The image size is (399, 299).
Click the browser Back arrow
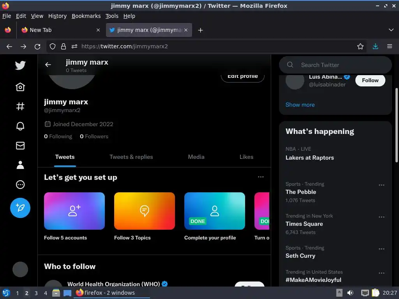coord(9,46)
